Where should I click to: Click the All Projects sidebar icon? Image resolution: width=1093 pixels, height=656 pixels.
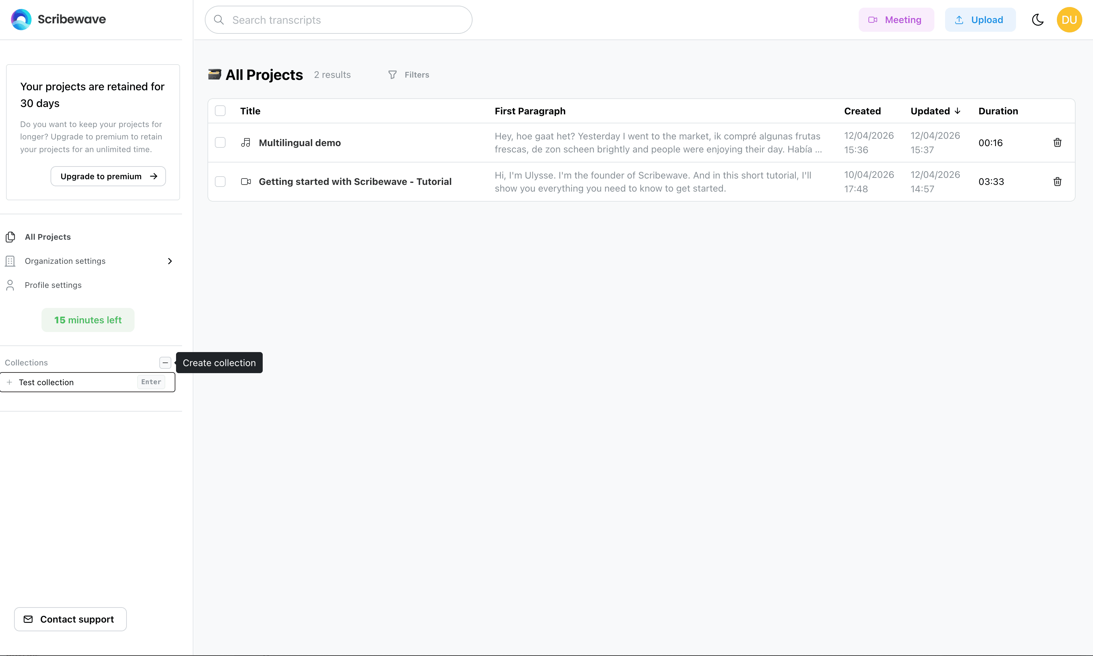click(11, 237)
